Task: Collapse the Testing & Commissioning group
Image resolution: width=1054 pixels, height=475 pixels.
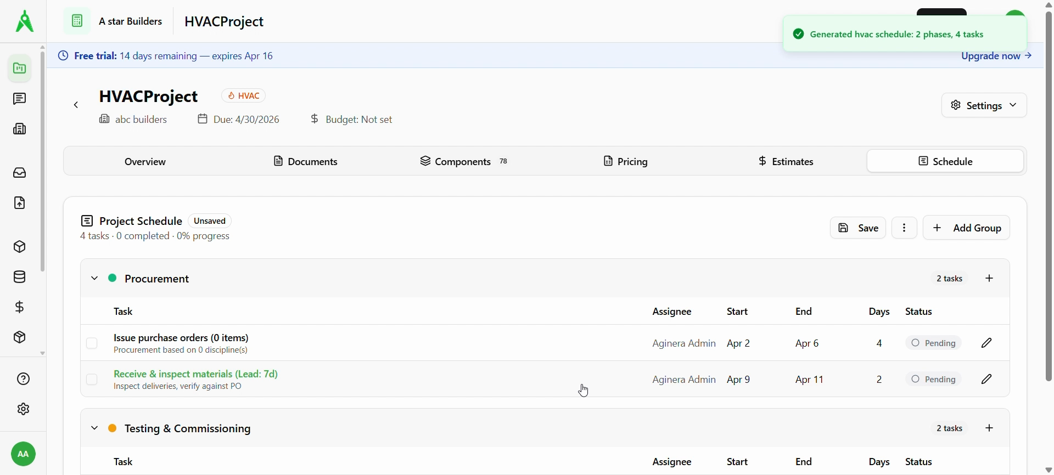Action: 94,428
